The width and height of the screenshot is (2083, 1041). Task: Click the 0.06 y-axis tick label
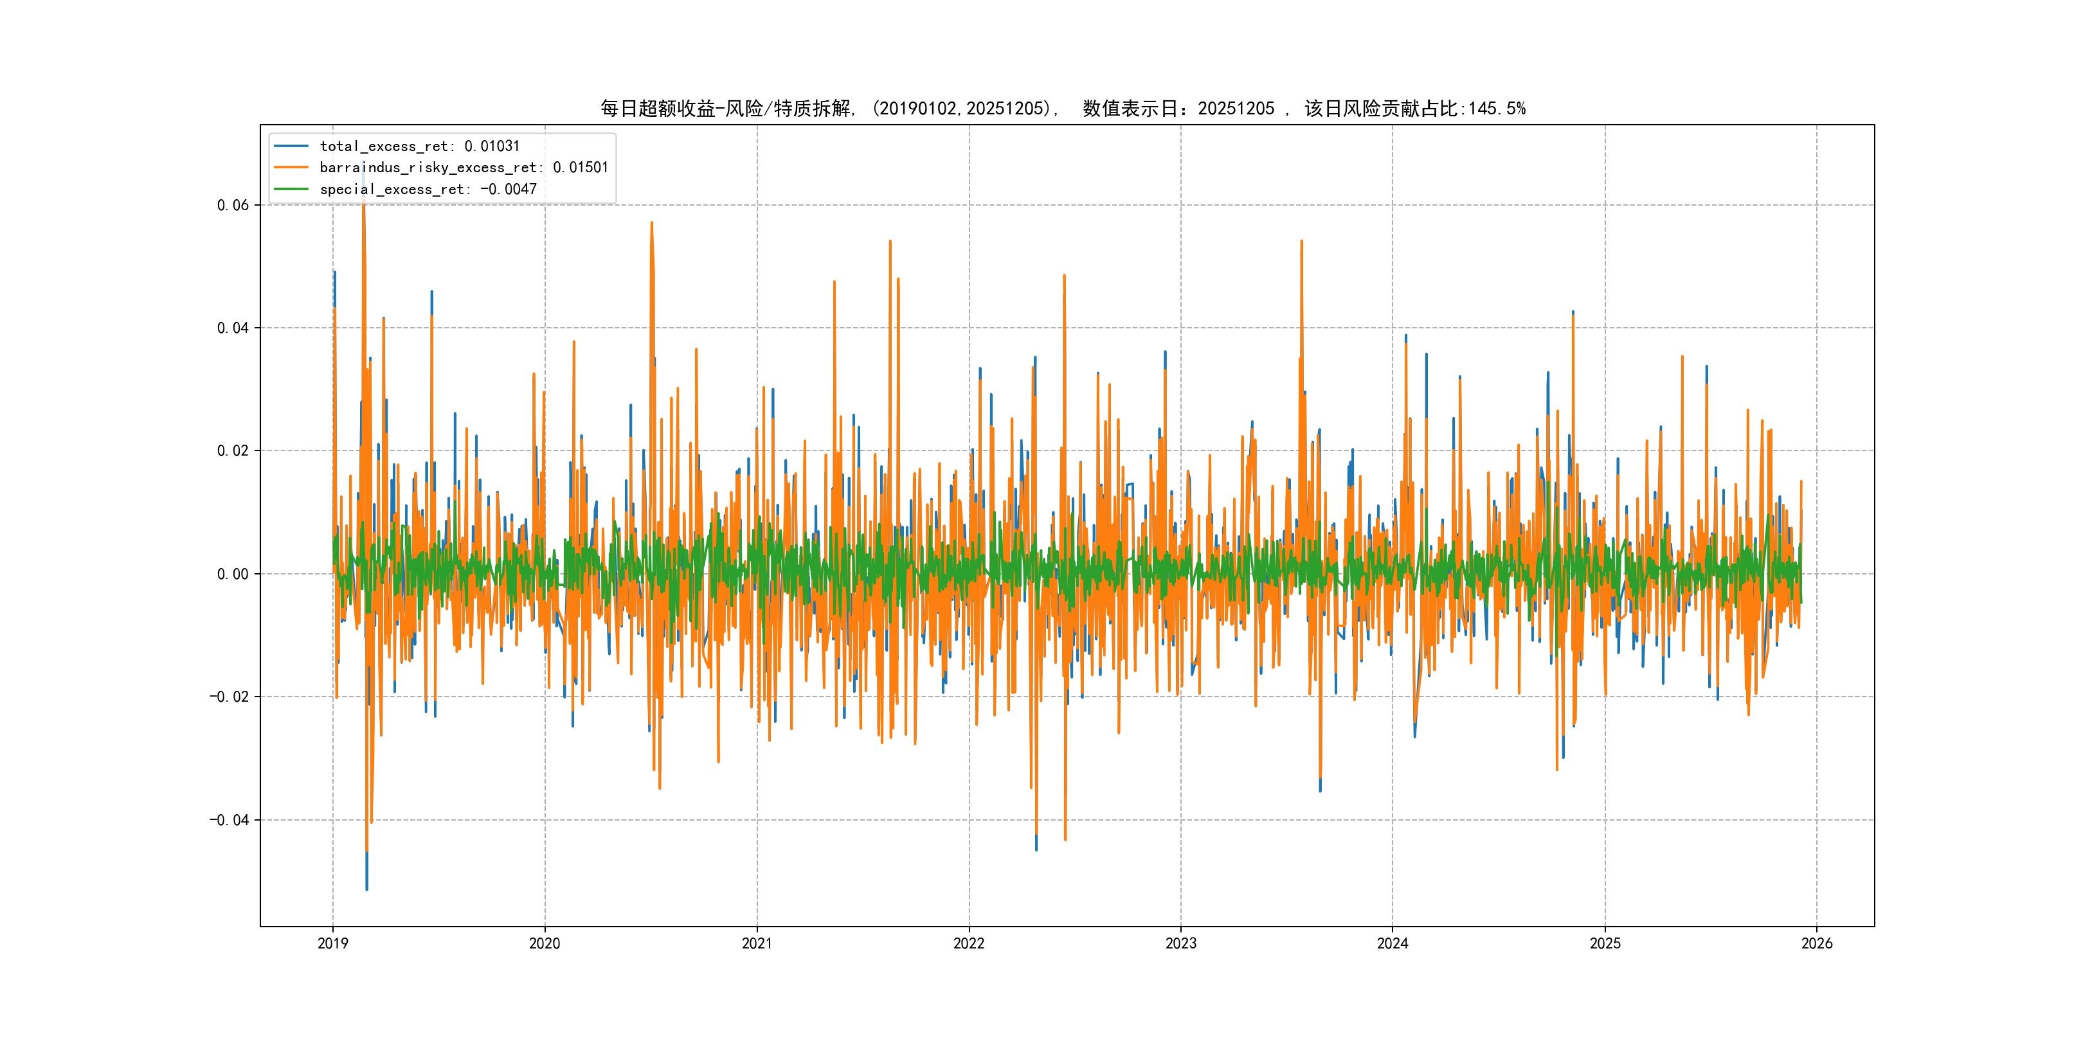tap(233, 205)
